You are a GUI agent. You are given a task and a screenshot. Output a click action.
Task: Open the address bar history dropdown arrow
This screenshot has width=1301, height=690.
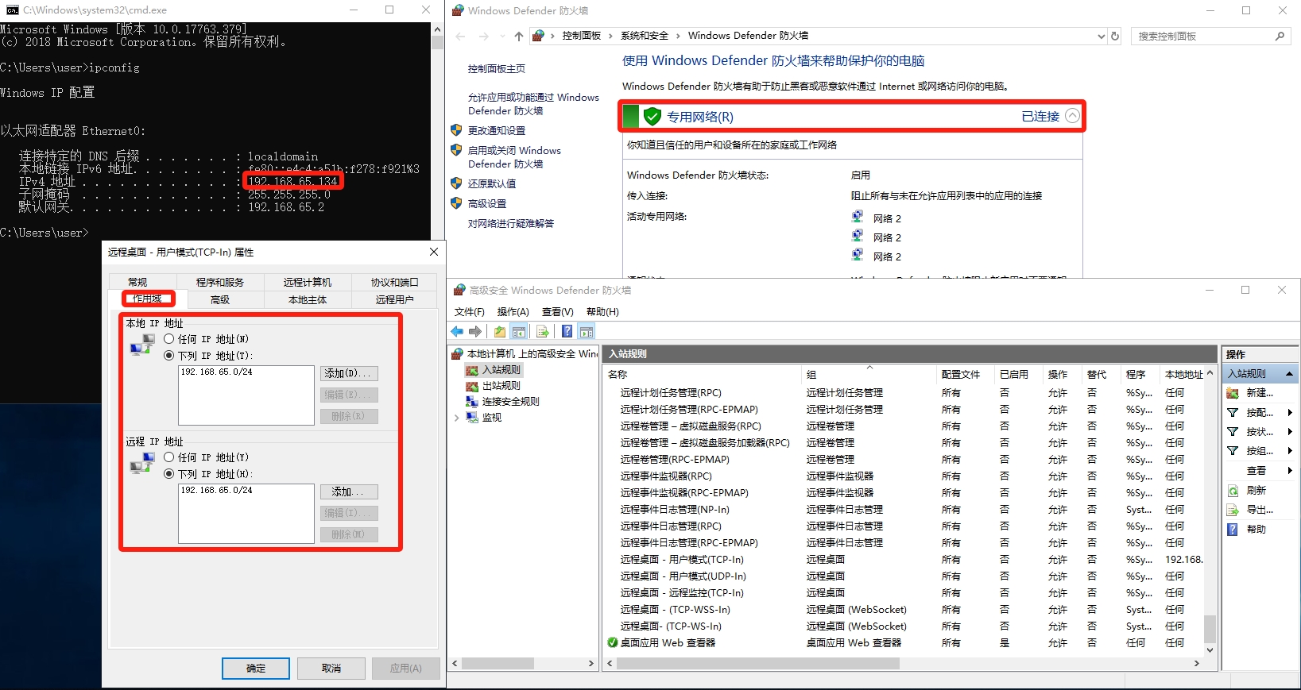pos(1101,36)
